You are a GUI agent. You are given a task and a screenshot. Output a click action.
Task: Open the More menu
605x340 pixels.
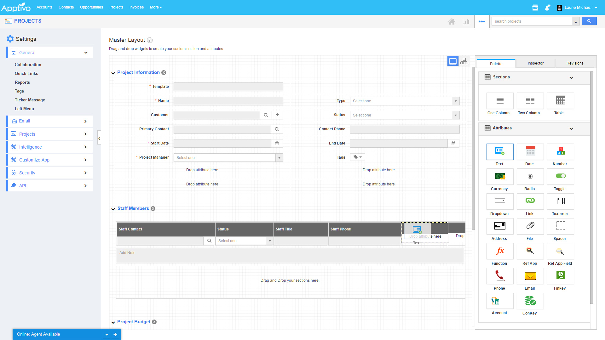click(156, 7)
